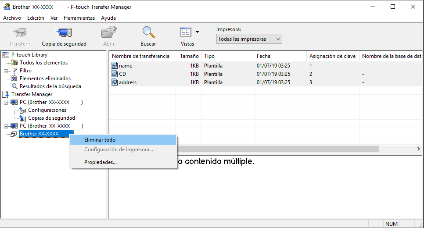
Task: Click the disabled Configuración de impresora... entry
Action: point(123,150)
